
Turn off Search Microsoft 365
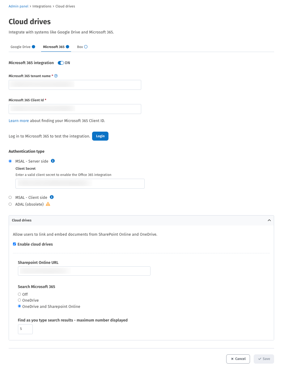19,294
